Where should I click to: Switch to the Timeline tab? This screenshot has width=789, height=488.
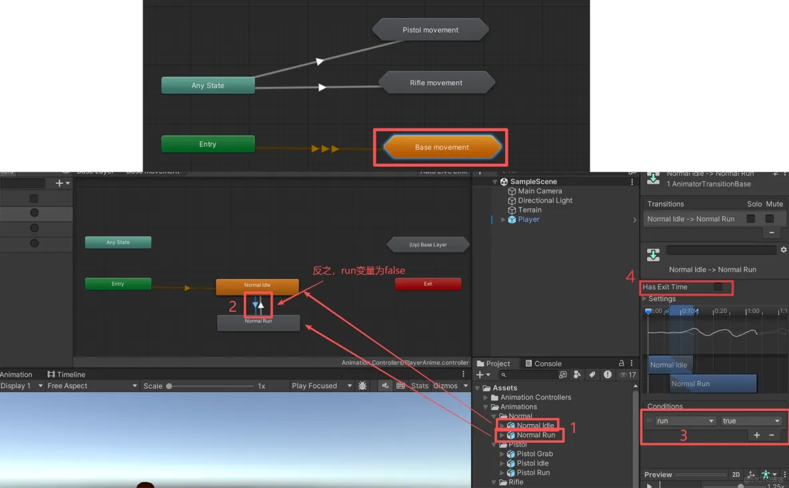67,374
